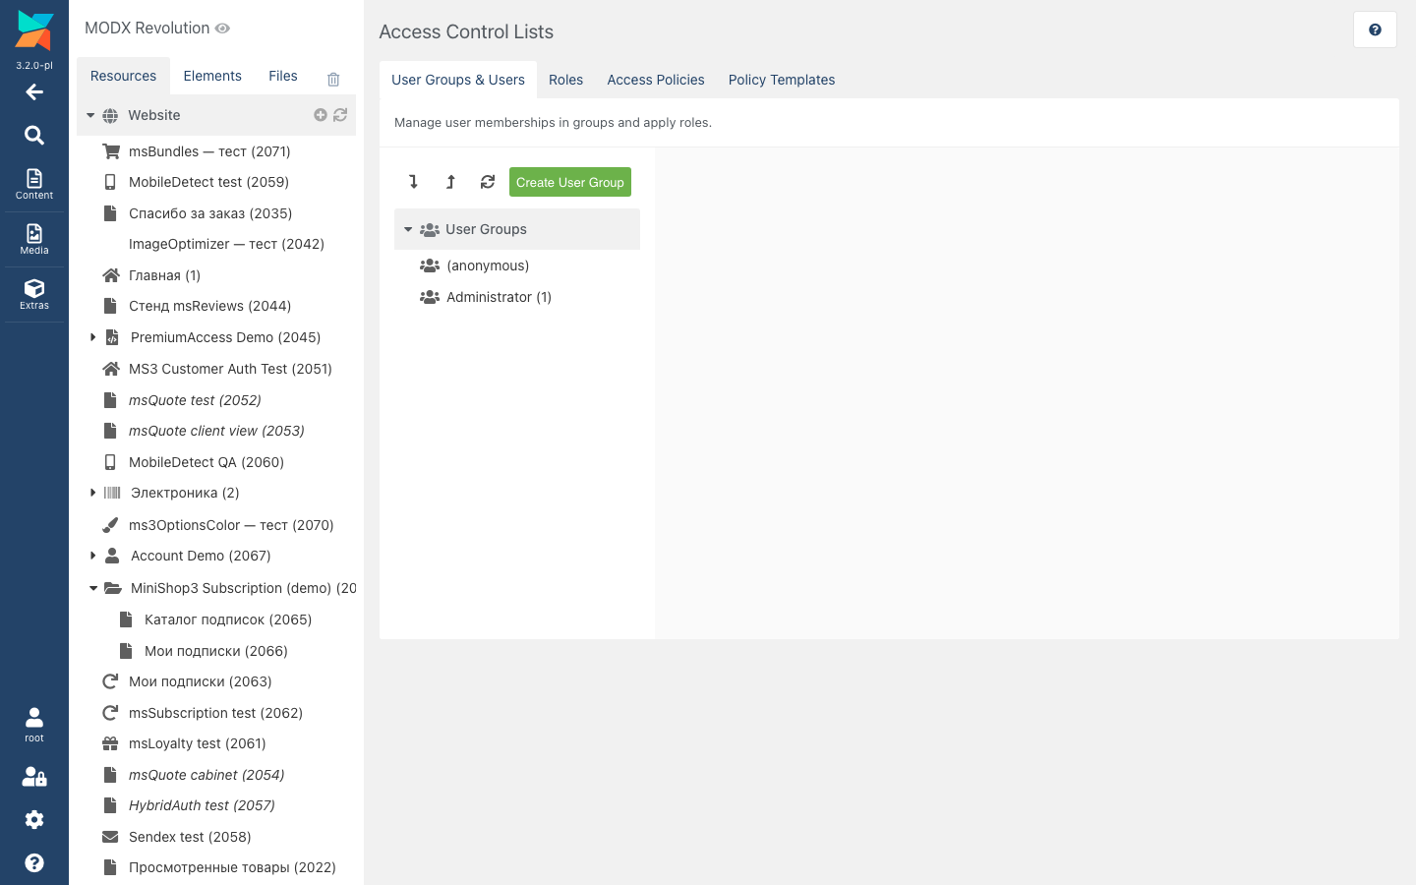1416x885 pixels.
Task: Expand the Account Demo resource
Action: tap(93, 556)
